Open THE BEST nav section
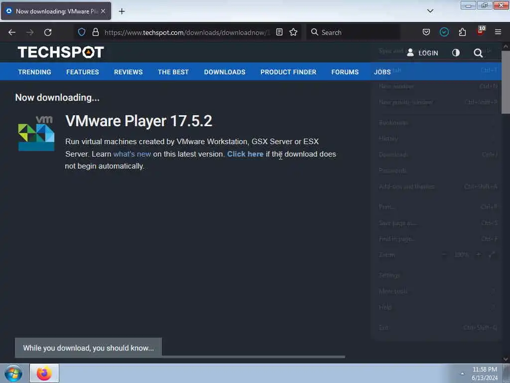510x383 pixels. tap(173, 72)
